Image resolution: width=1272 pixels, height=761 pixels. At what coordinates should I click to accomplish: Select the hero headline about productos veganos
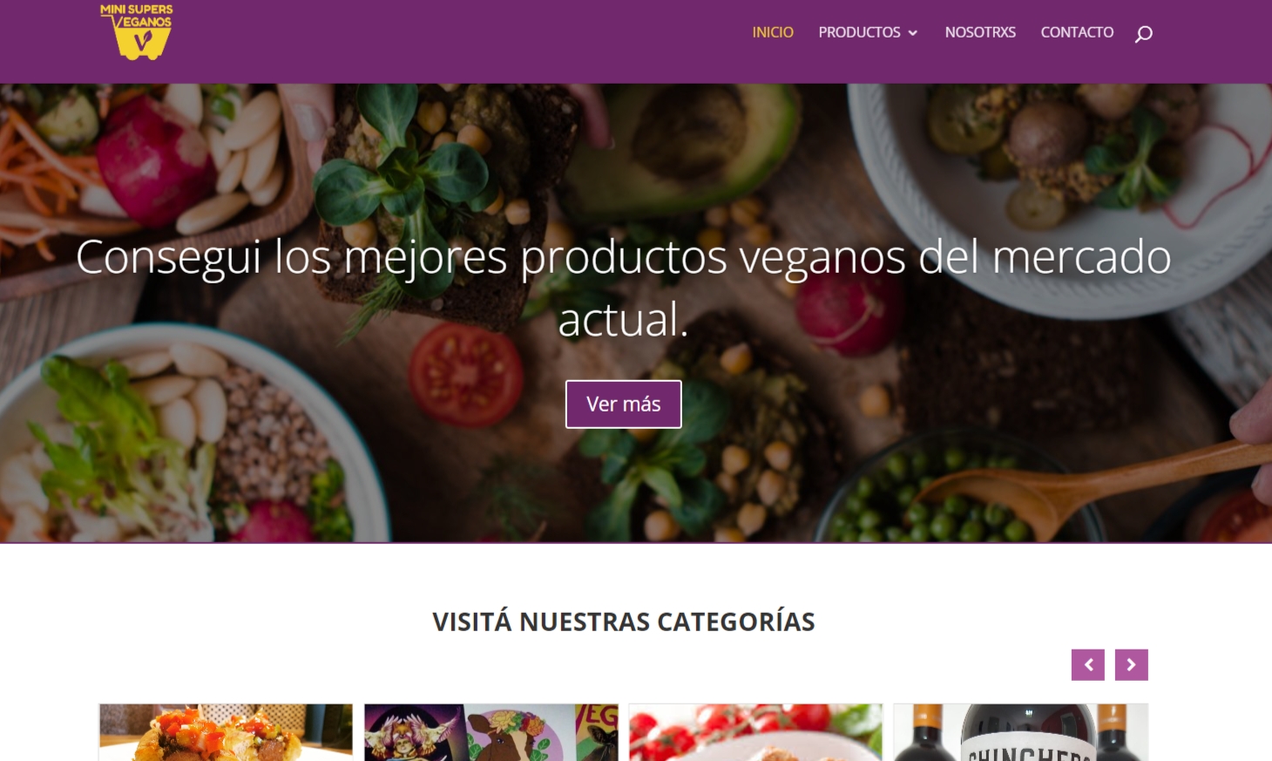[x=624, y=288]
